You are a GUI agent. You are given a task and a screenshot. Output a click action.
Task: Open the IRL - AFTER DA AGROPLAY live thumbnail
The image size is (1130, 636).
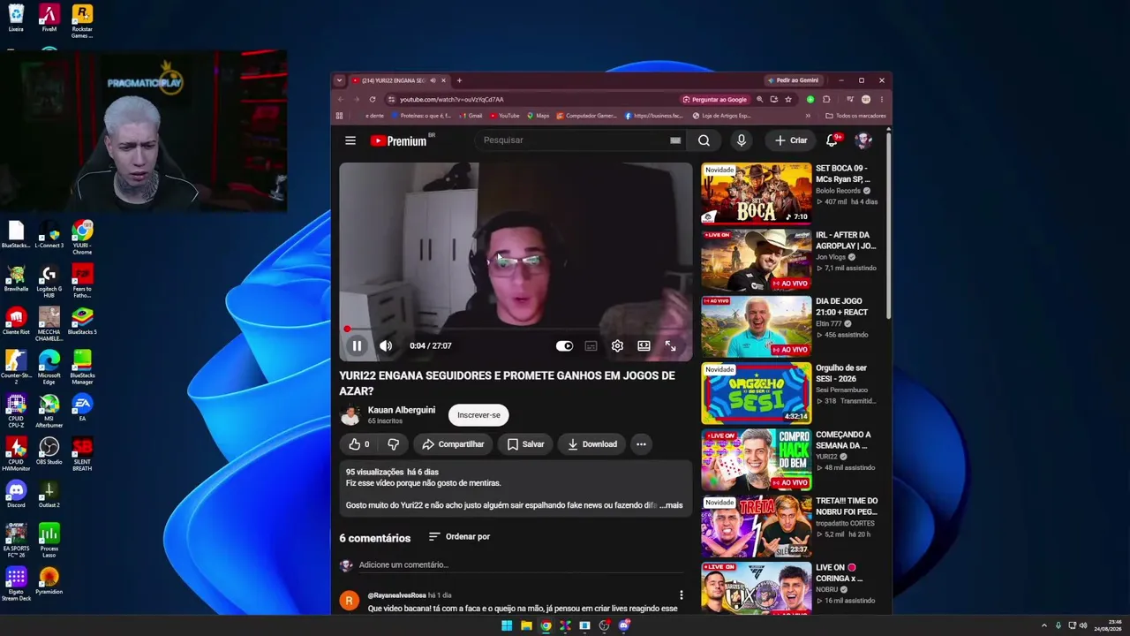[757, 260]
